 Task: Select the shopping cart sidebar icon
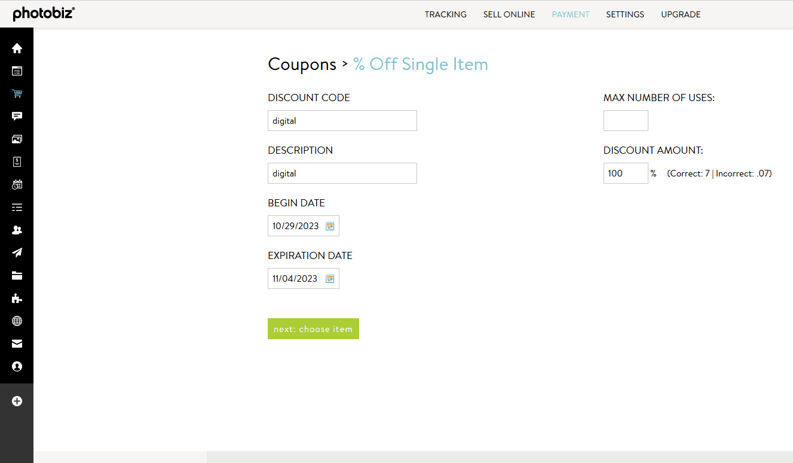tap(17, 93)
